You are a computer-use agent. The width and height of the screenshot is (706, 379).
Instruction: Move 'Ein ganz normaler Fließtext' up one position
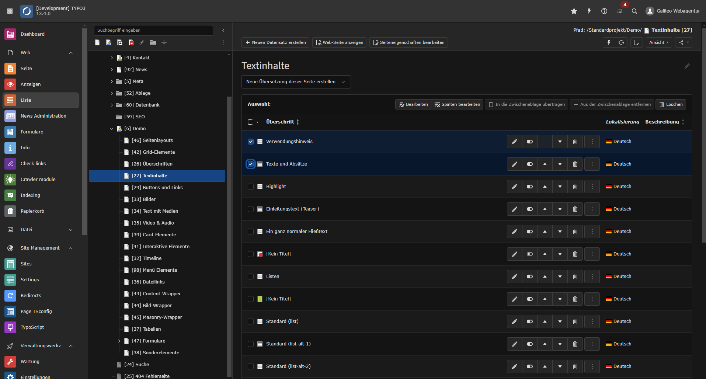545,232
